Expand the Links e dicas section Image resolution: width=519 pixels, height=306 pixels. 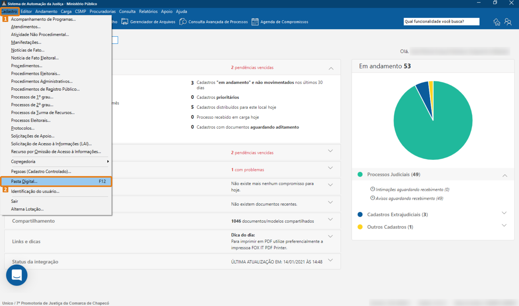(330, 236)
